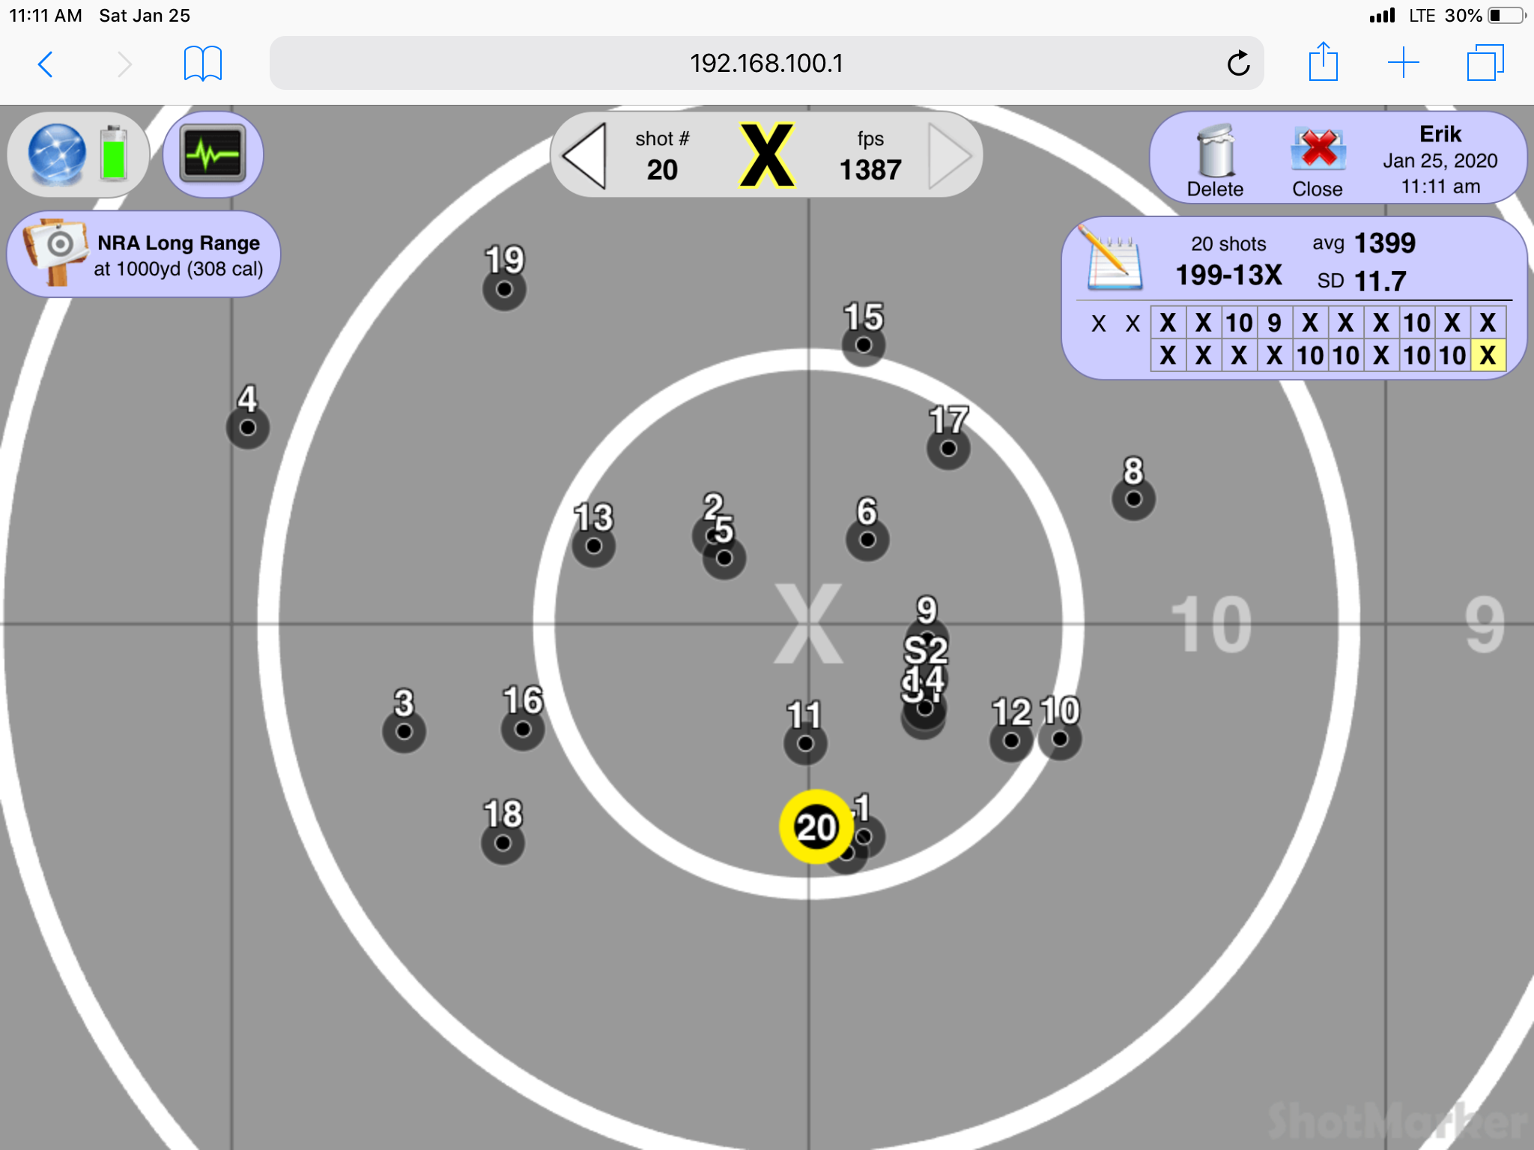This screenshot has width=1534, height=1150.
Task: Click the 9 score cell in grid
Action: (x=1274, y=323)
